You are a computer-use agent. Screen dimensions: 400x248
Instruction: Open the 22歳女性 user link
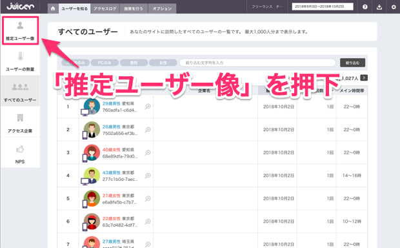(x=112, y=219)
